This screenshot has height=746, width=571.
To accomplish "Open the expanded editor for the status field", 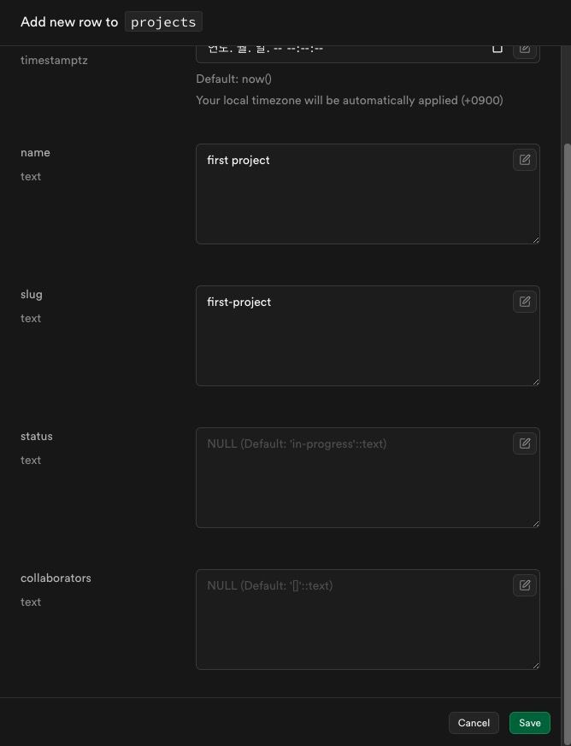I will pos(525,443).
